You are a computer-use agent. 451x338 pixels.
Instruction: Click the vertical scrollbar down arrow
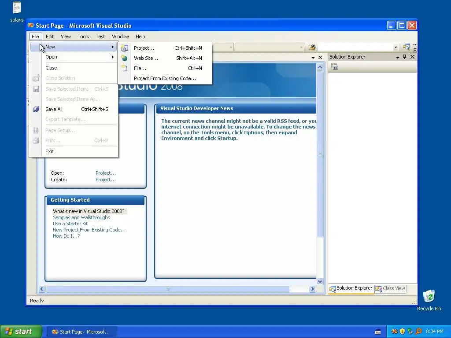point(320,281)
